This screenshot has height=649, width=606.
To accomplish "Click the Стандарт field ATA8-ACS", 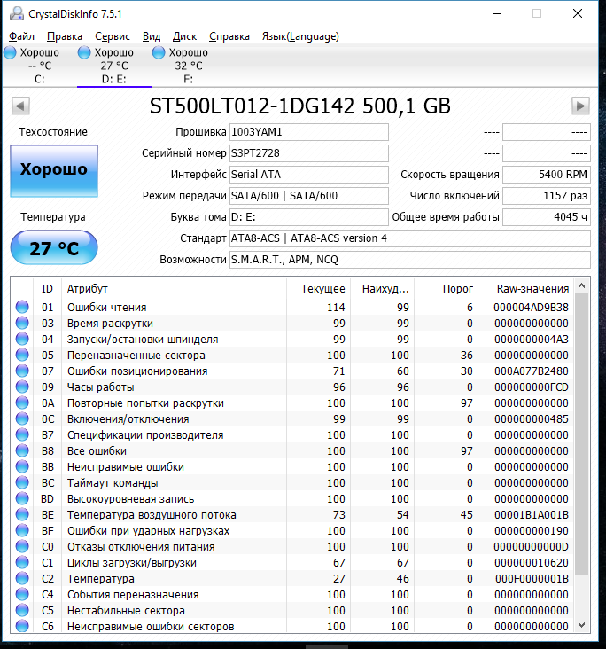I will [410, 238].
